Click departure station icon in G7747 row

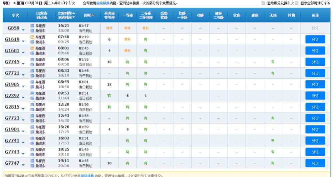pos(32,161)
